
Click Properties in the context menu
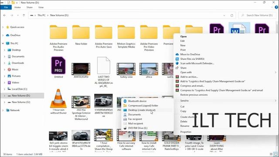point(186,132)
